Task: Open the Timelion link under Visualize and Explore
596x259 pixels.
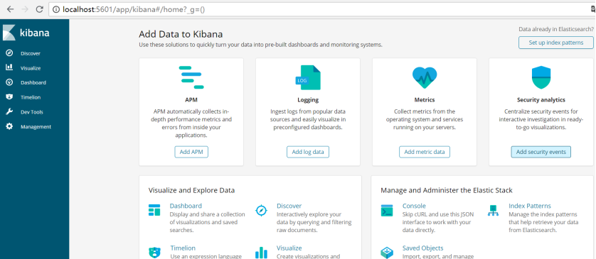Action: (183, 248)
